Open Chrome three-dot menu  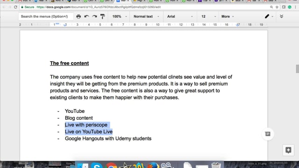click(x=295, y=7)
